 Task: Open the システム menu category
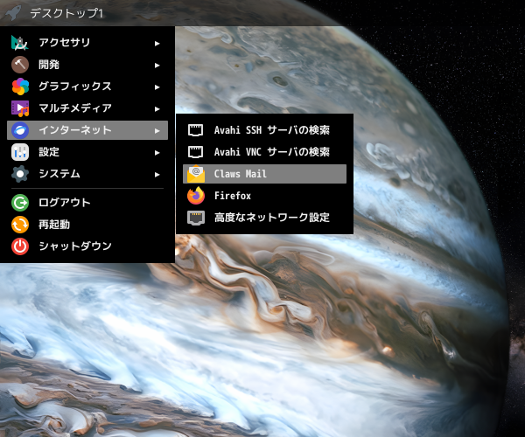87,174
